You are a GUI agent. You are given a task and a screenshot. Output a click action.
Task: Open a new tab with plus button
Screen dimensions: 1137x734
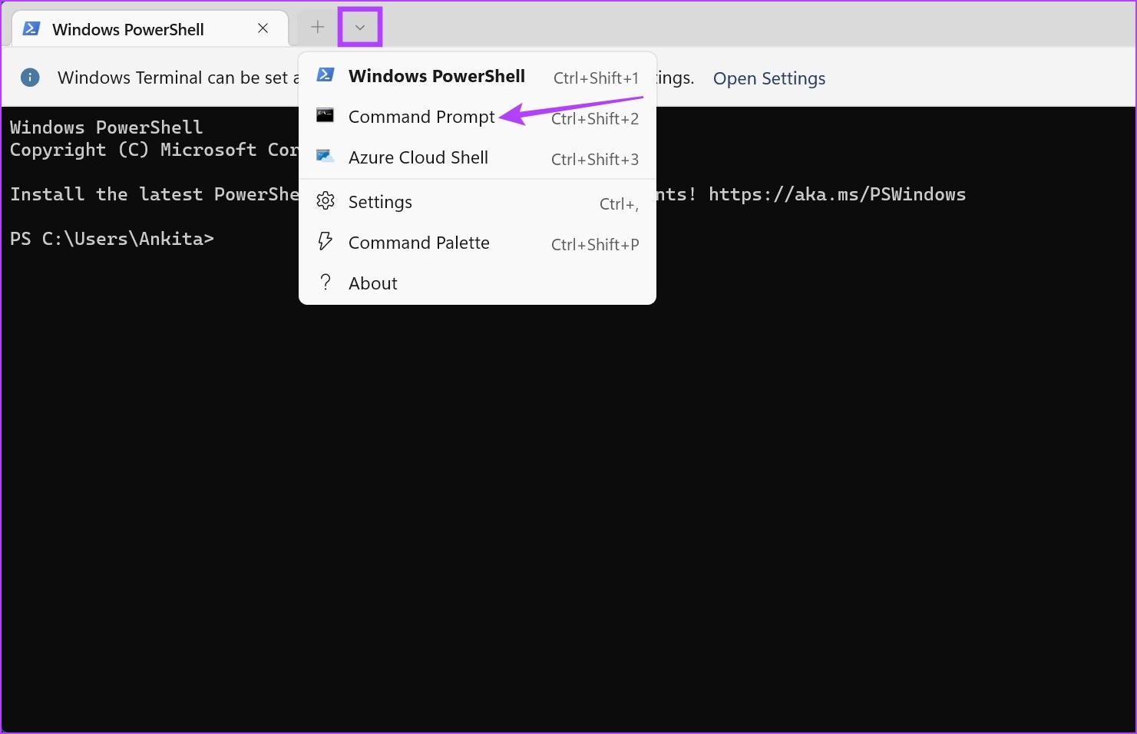[317, 28]
